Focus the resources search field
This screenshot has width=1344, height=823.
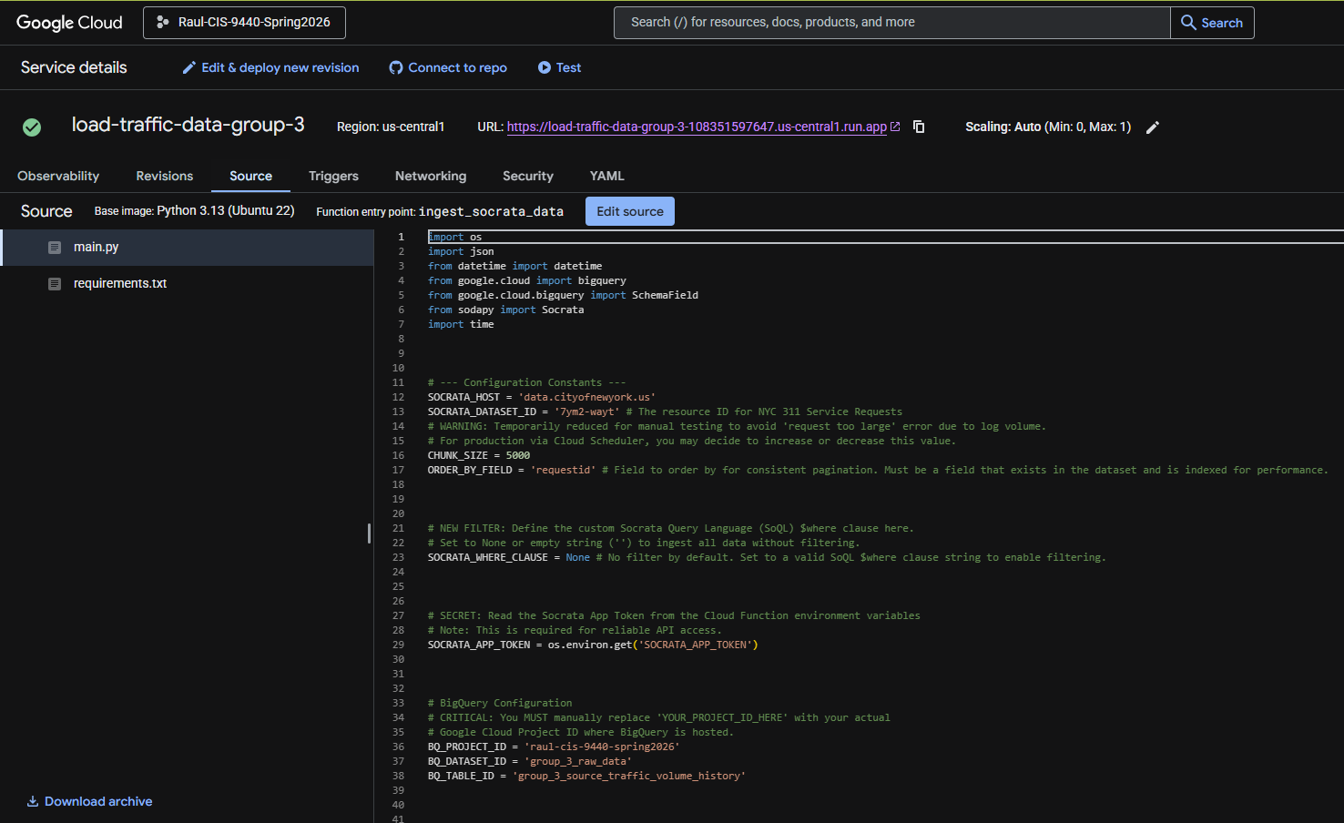point(891,23)
